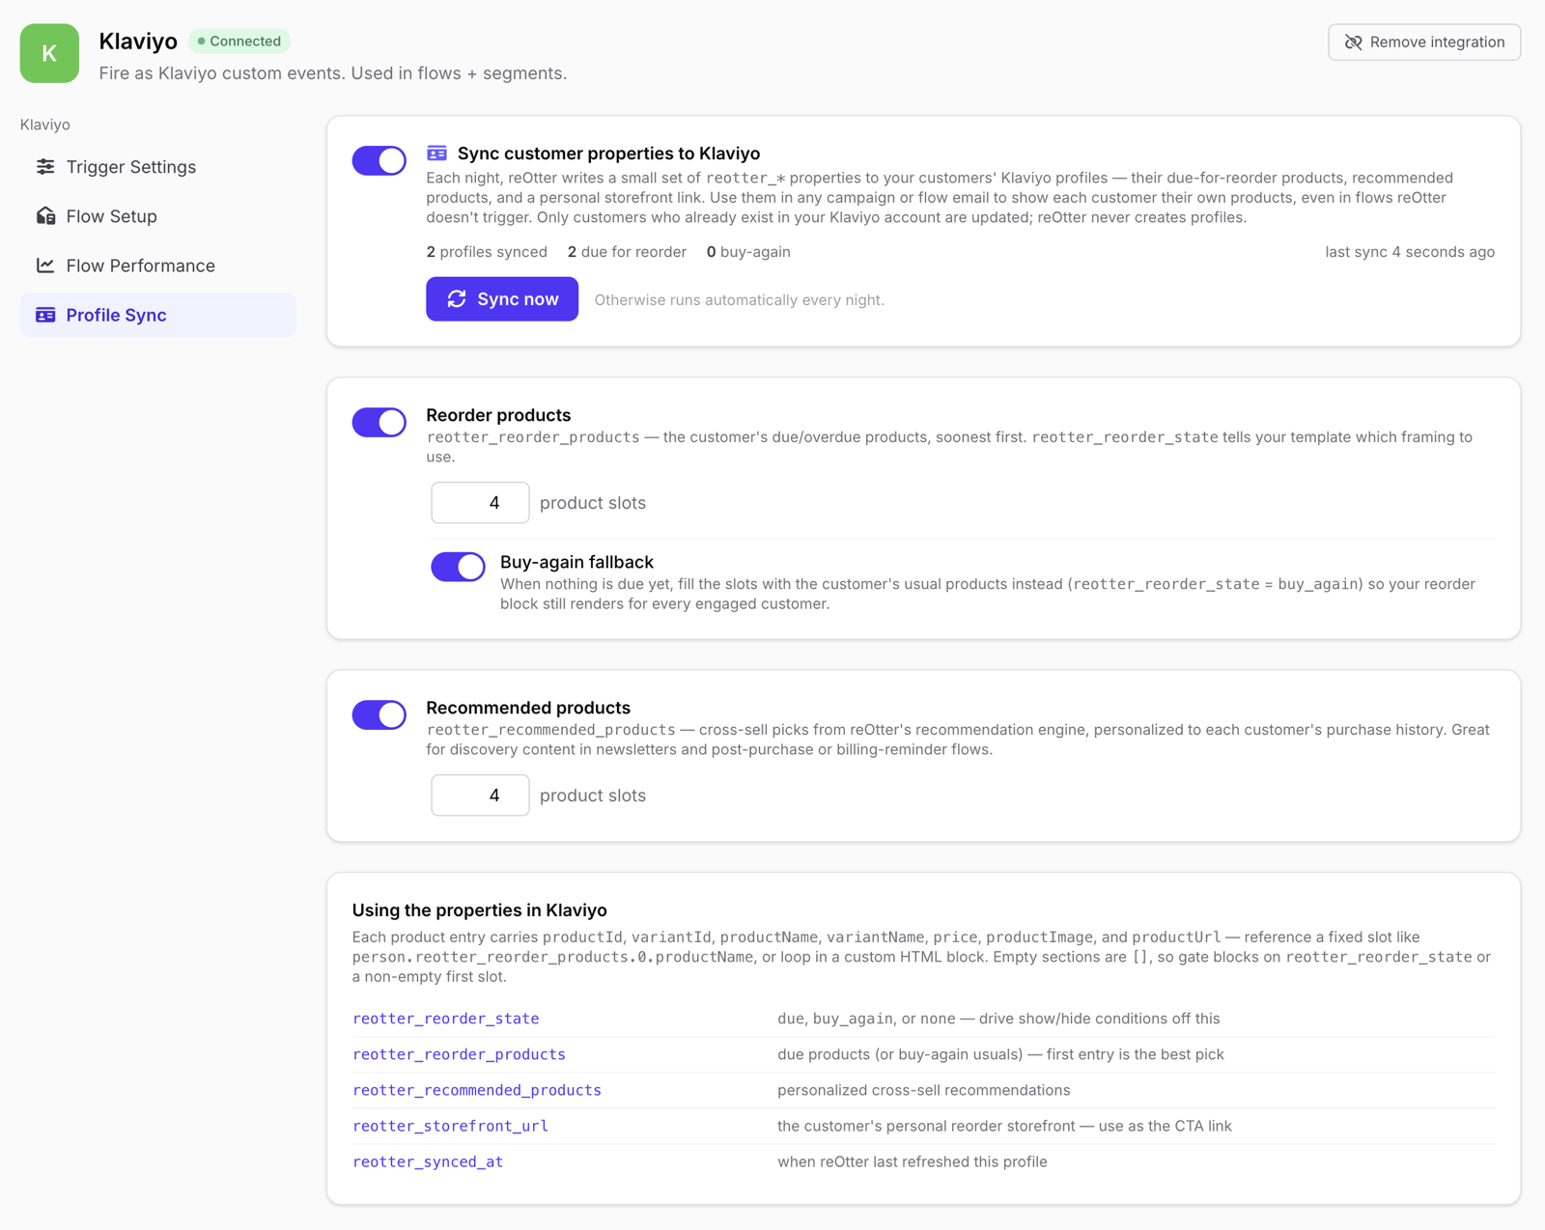Click the Trigger Settings sliders icon
The width and height of the screenshot is (1545, 1230).
[x=45, y=167]
